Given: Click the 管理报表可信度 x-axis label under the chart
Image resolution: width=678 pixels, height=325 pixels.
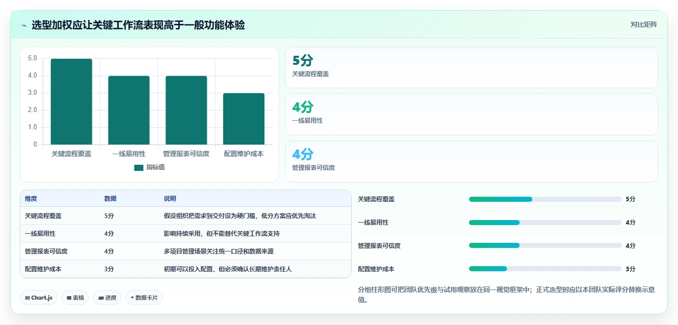Looking at the screenshot, I should point(186,154).
